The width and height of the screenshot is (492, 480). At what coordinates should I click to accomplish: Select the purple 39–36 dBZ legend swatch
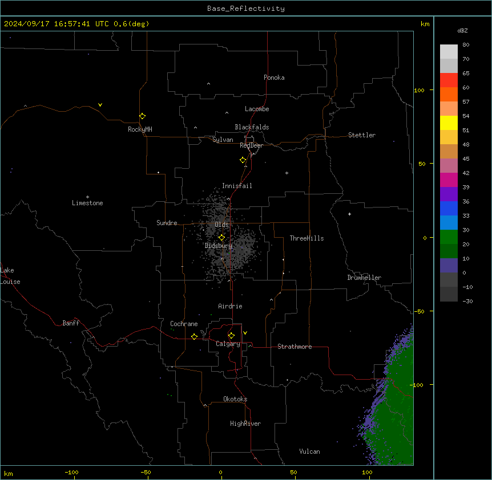(449, 194)
